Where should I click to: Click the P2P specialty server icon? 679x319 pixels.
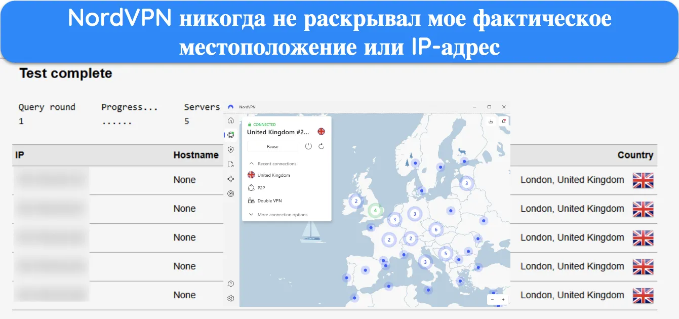[251, 188]
